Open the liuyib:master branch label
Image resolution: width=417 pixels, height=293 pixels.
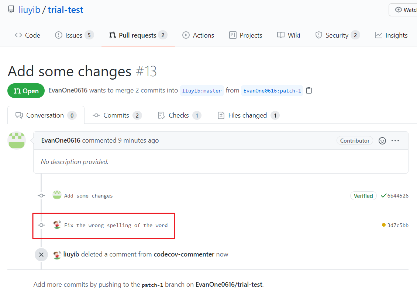pyautogui.click(x=201, y=90)
